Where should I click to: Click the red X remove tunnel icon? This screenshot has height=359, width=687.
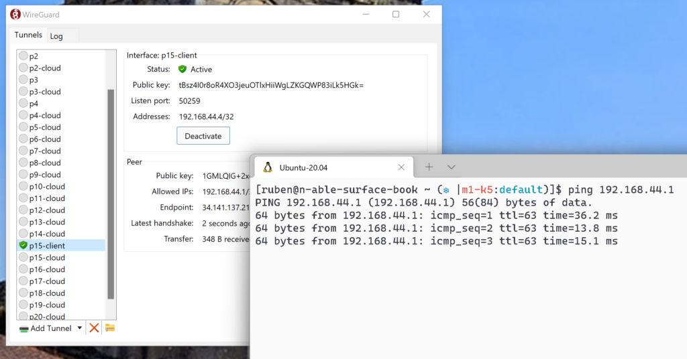(x=95, y=328)
